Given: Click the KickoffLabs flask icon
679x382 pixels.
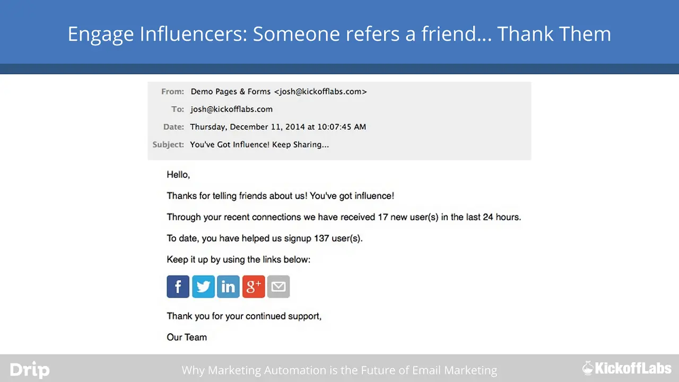Looking at the screenshot, I should (588, 368).
